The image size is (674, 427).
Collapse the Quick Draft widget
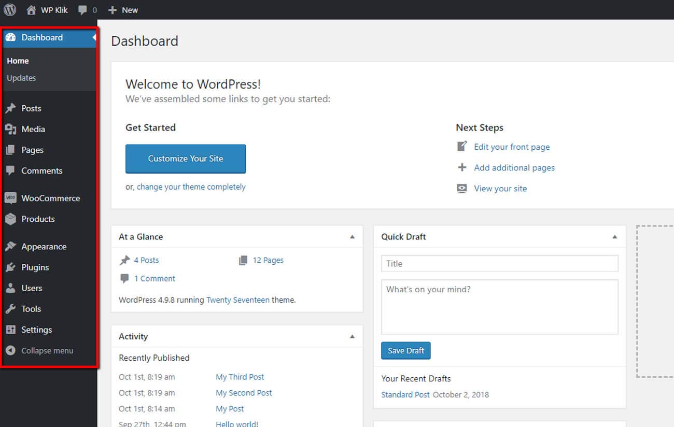coord(615,237)
